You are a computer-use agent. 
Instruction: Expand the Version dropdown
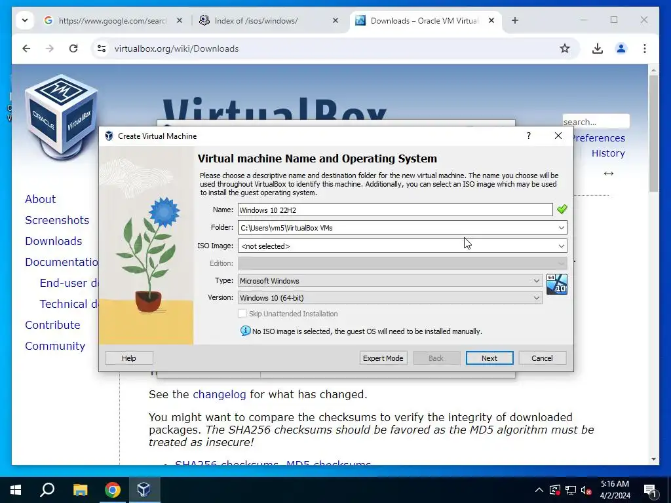pyautogui.click(x=536, y=298)
